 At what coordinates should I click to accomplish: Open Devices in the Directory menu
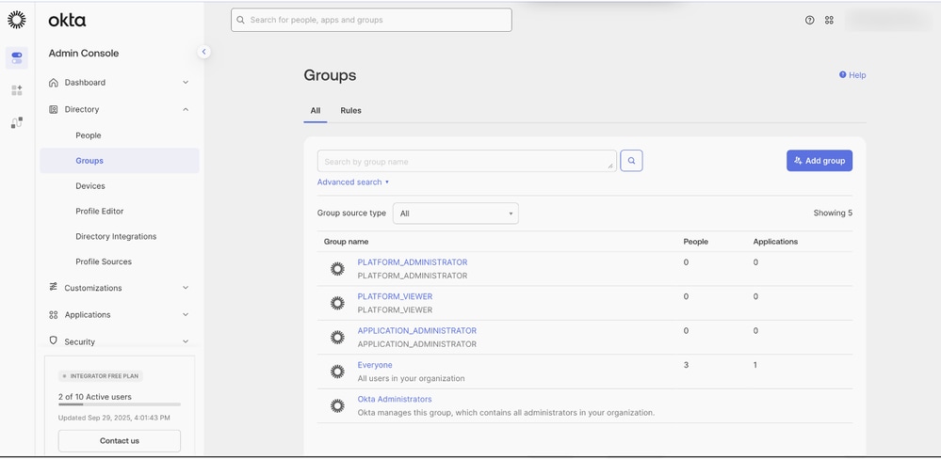click(x=90, y=185)
